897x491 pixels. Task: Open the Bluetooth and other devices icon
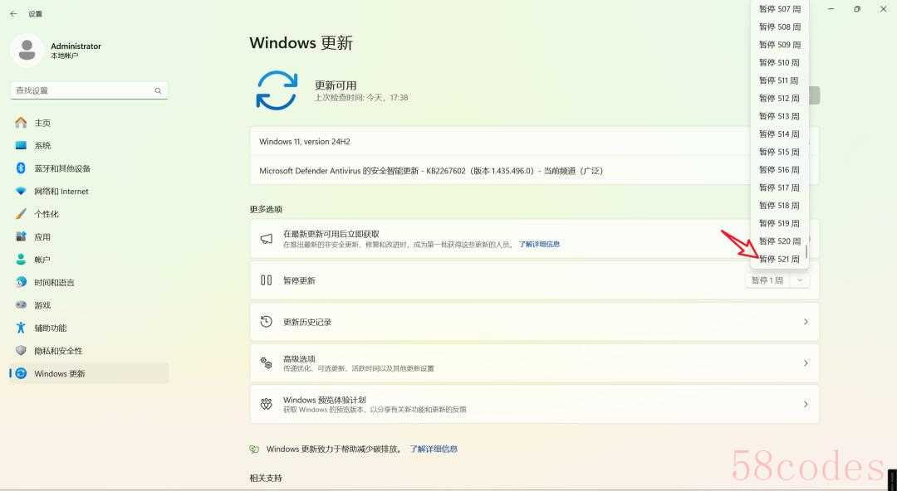click(21, 168)
